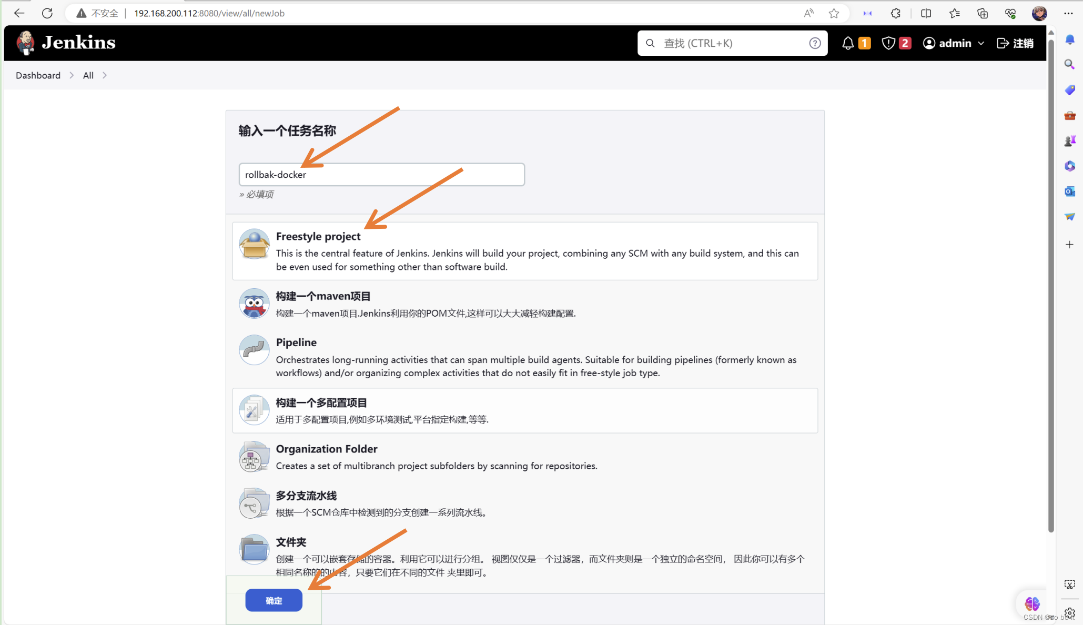The height and width of the screenshot is (625, 1083).
Task: Open collections icon in browser toolbar
Action: (983, 13)
